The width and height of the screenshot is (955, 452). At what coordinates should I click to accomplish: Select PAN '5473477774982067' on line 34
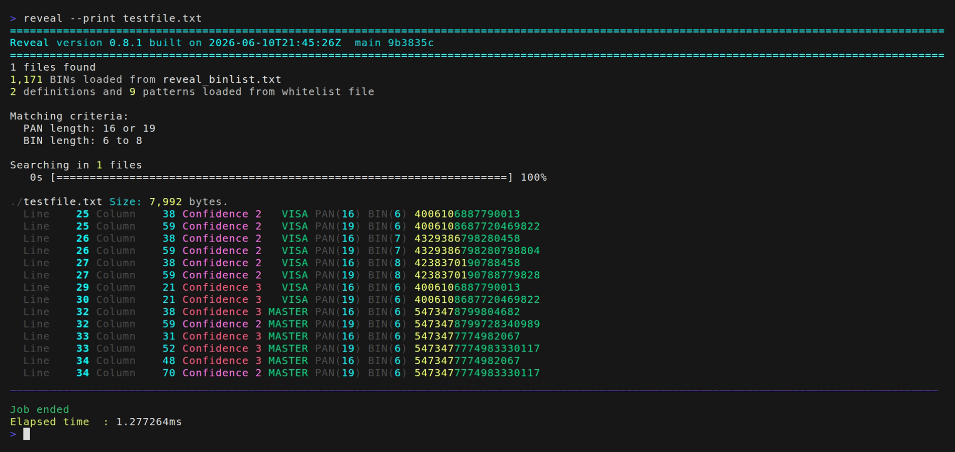click(467, 361)
